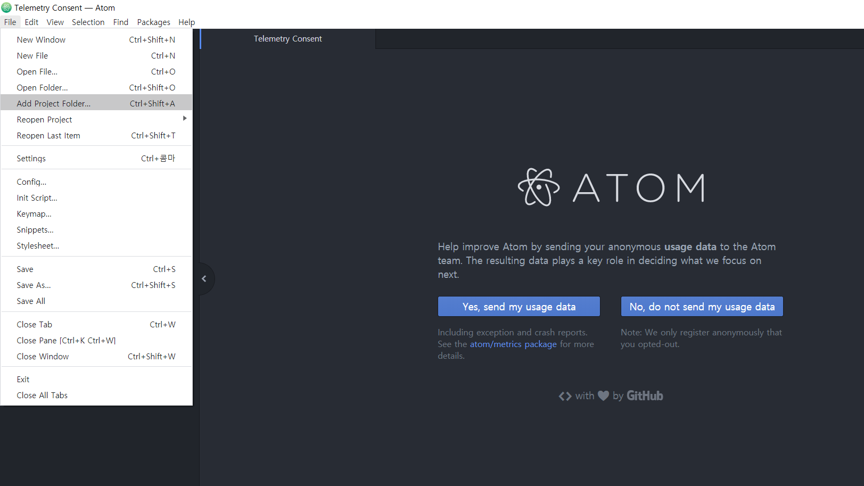Select the Telemetry Consent tab
This screenshot has width=864, height=486.
click(288, 39)
